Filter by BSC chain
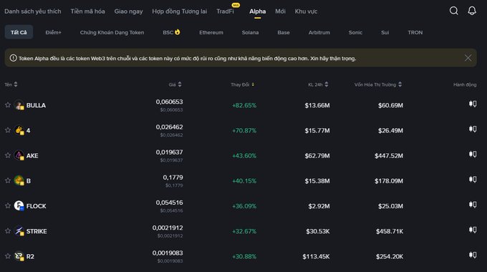 (x=171, y=32)
